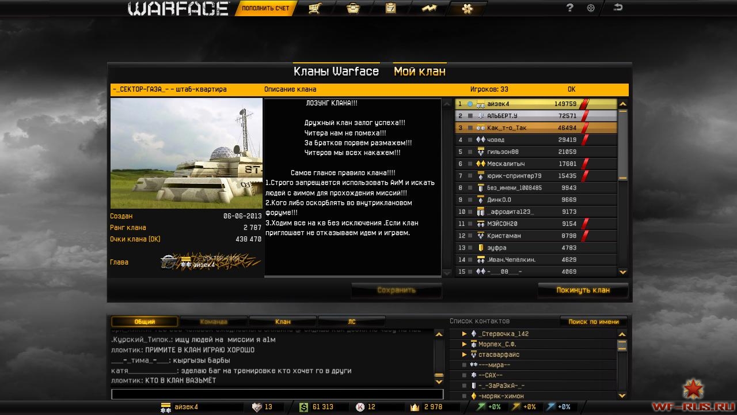Screen dimensions: 737x415
Task: Select member row АЛЬБЕРТ.У
Action: pos(536,116)
